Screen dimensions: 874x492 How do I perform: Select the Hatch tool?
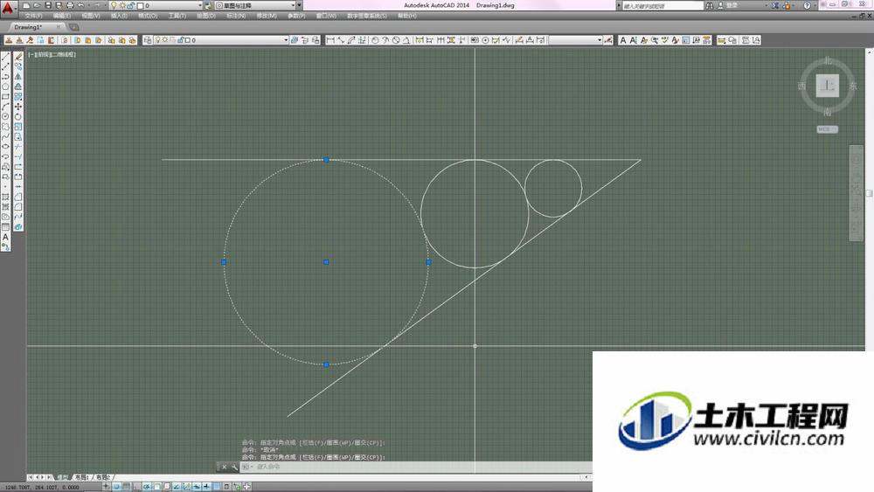point(5,197)
